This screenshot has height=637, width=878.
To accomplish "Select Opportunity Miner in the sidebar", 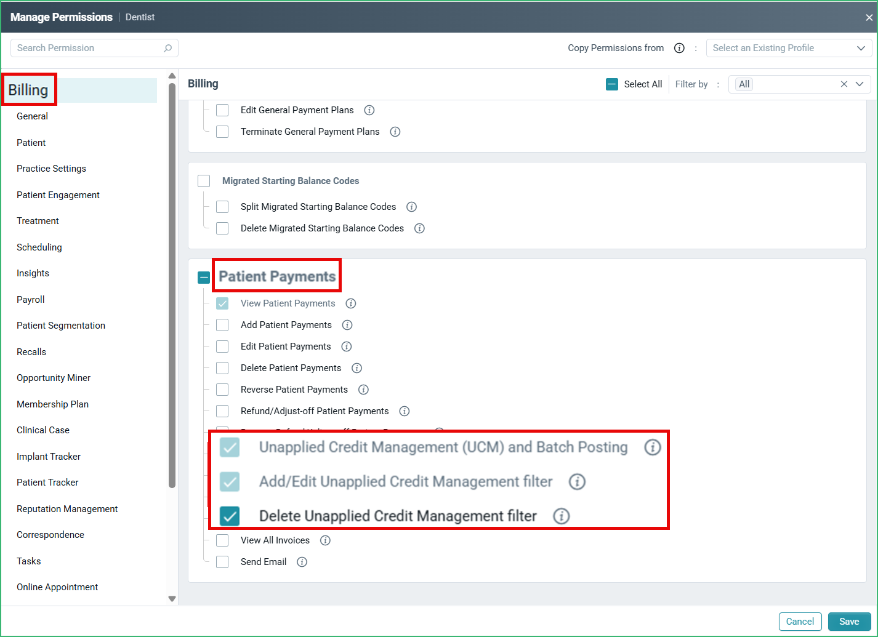I will point(54,378).
